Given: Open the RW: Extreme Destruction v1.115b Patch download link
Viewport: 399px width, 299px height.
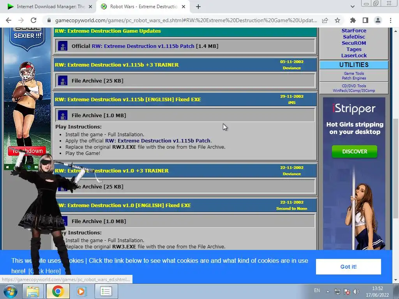Looking at the screenshot, I should click(x=143, y=46).
